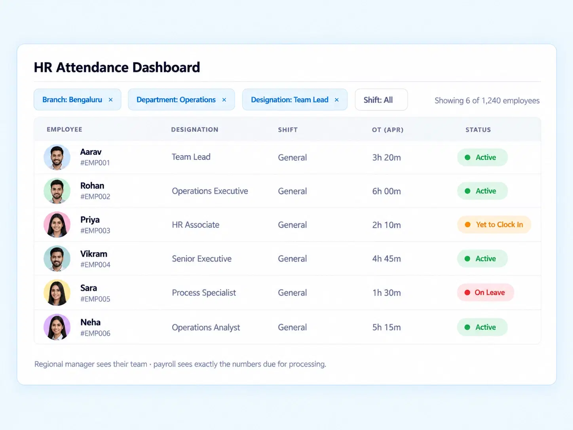
Task: Click Sara's On Leave status badge
Action: (x=486, y=293)
